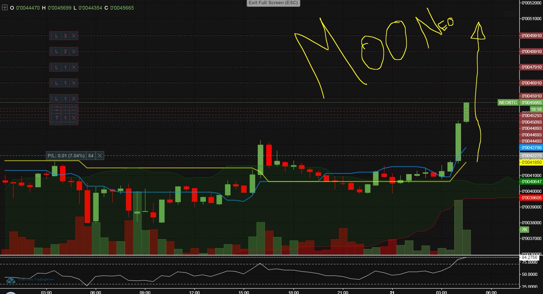
Task: Close the T 1 take-profit order
Action: pos(75,118)
